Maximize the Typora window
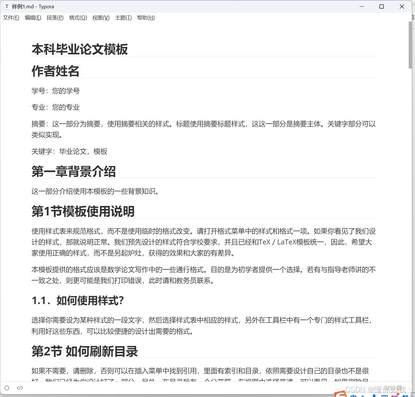This screenshot has height=397, width=415. tap(381, 6)
